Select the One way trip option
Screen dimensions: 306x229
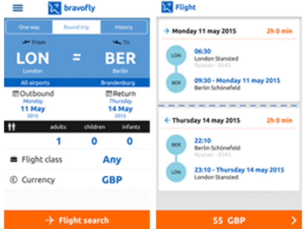point(29,27)
